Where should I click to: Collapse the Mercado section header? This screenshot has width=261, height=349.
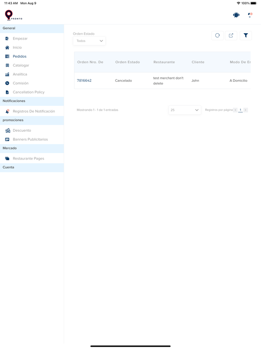coord(32,148)
